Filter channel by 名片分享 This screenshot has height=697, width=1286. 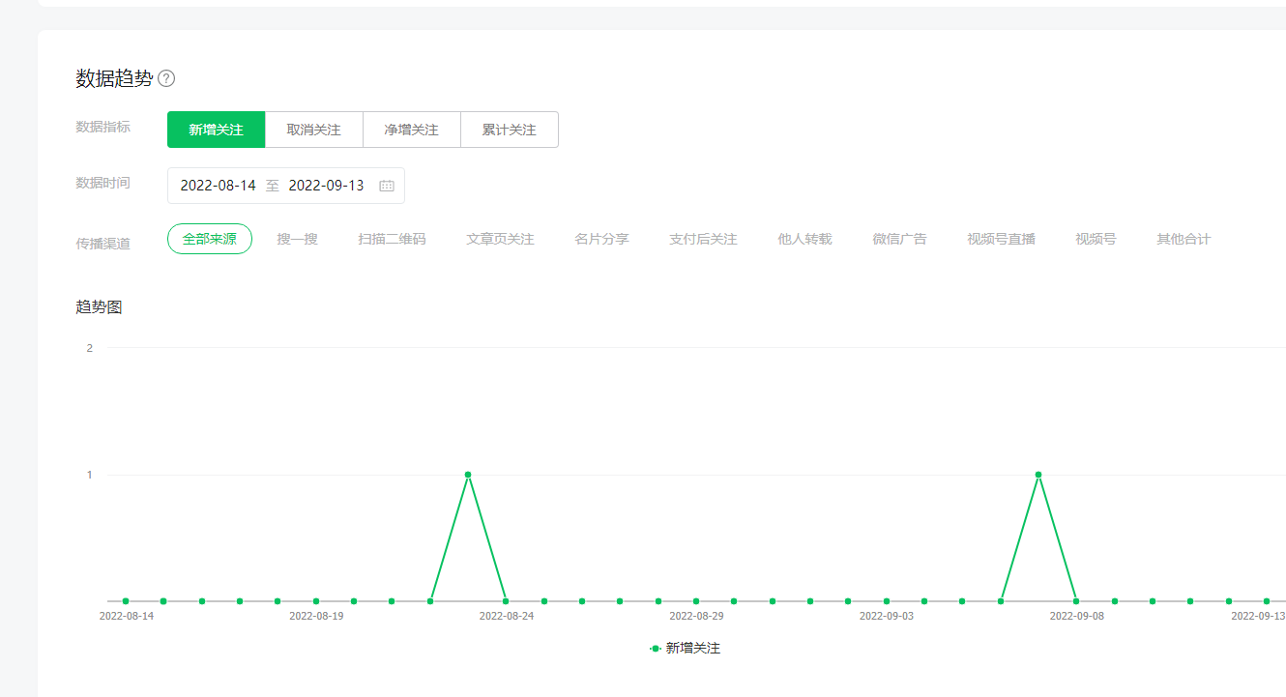pos(601,239)
